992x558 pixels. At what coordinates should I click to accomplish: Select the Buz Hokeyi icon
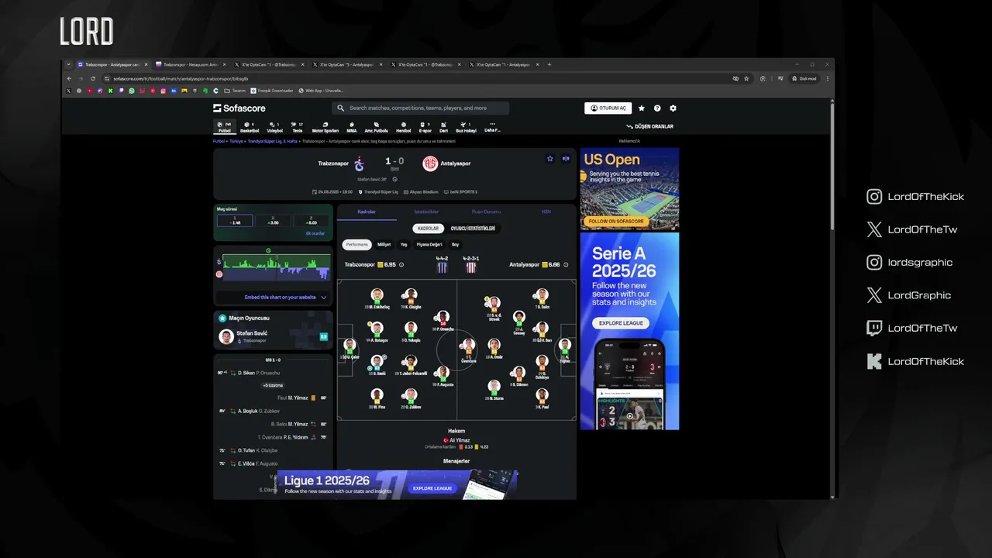[466, 127]
